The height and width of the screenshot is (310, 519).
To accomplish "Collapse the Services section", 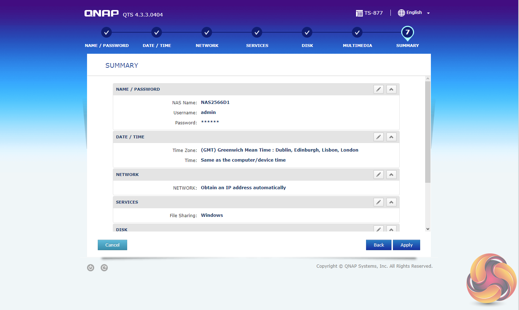I will click(x=391, y=202).
